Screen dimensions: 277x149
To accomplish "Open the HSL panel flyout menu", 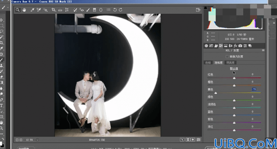I will coord(263,50).
